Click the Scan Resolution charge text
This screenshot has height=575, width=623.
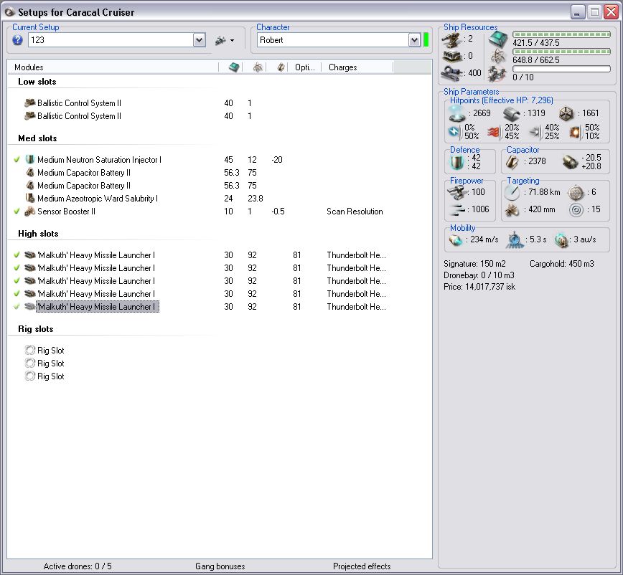point(355,212)
